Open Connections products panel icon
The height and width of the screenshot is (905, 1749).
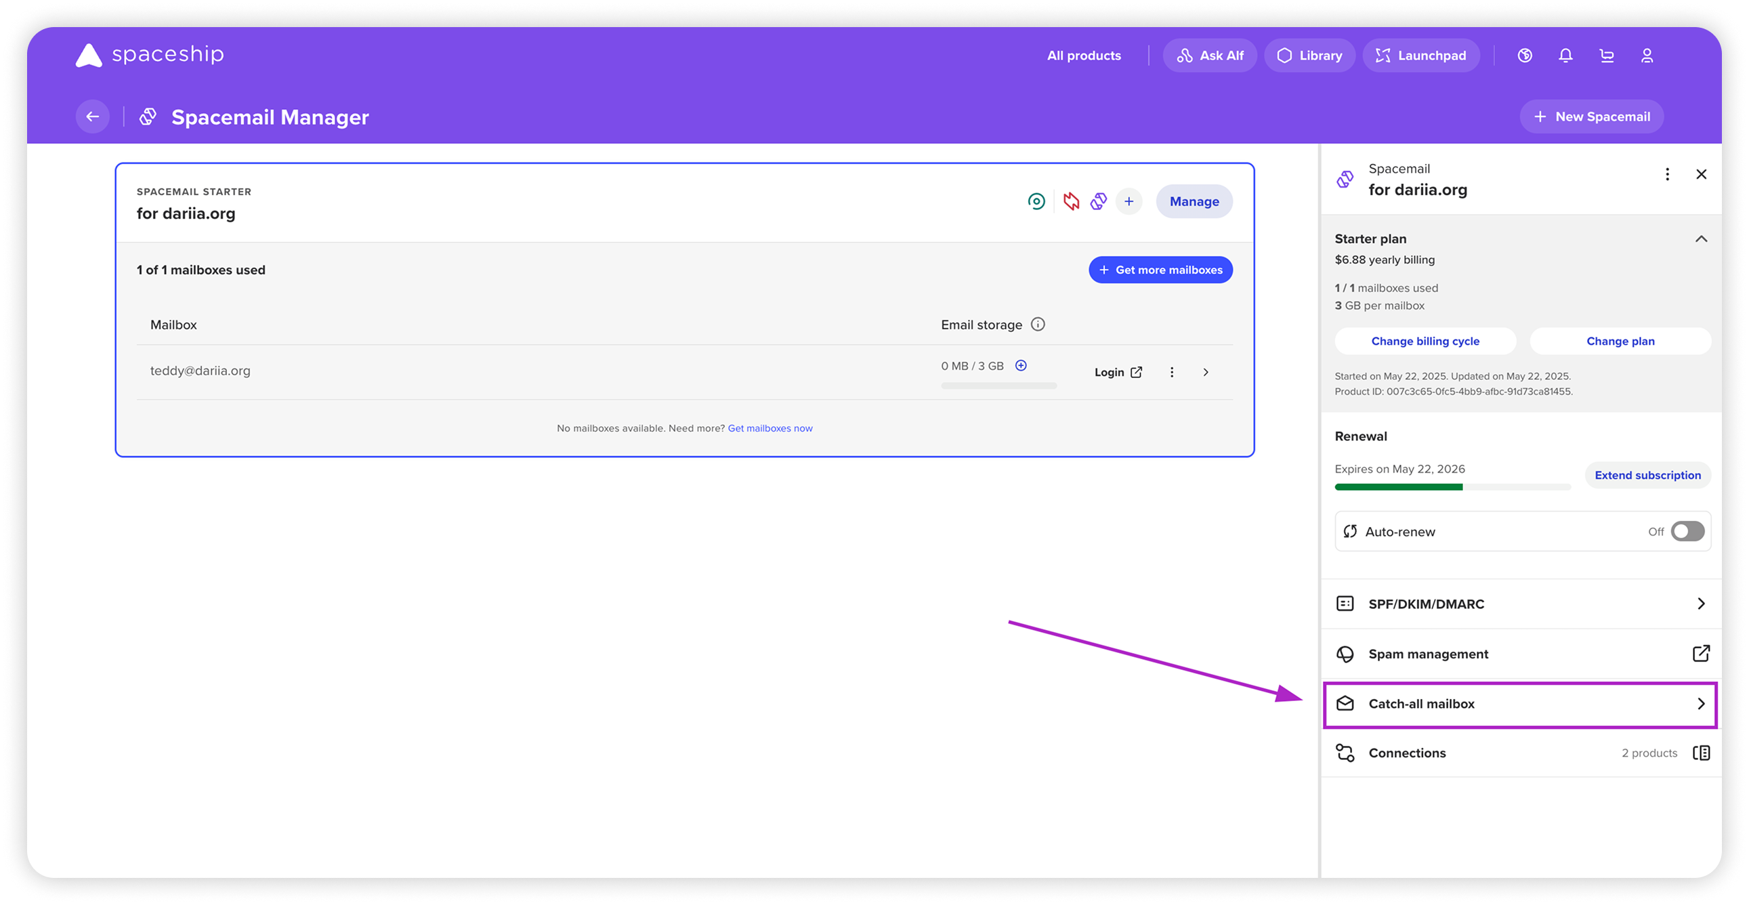click(x=1702, y=753)
